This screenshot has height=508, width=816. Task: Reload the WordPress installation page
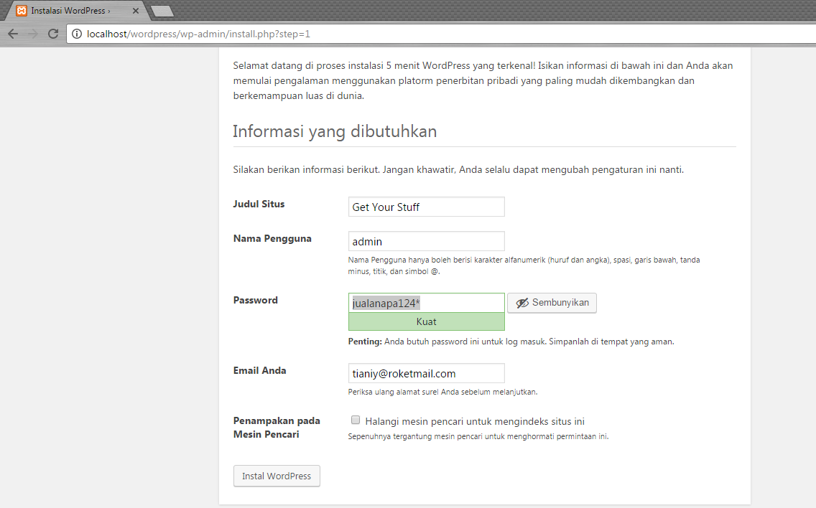(52, 34)
